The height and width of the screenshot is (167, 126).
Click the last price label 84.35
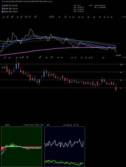118,55
